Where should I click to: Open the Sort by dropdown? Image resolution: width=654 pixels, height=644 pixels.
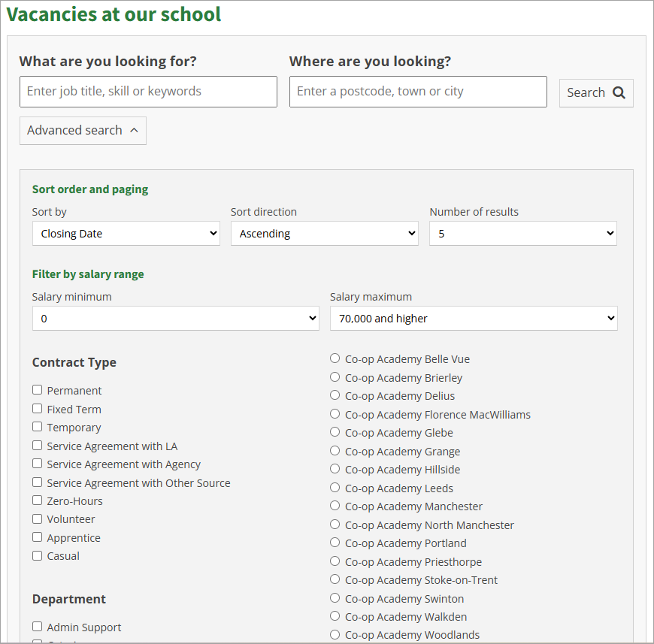click(126, 234)
